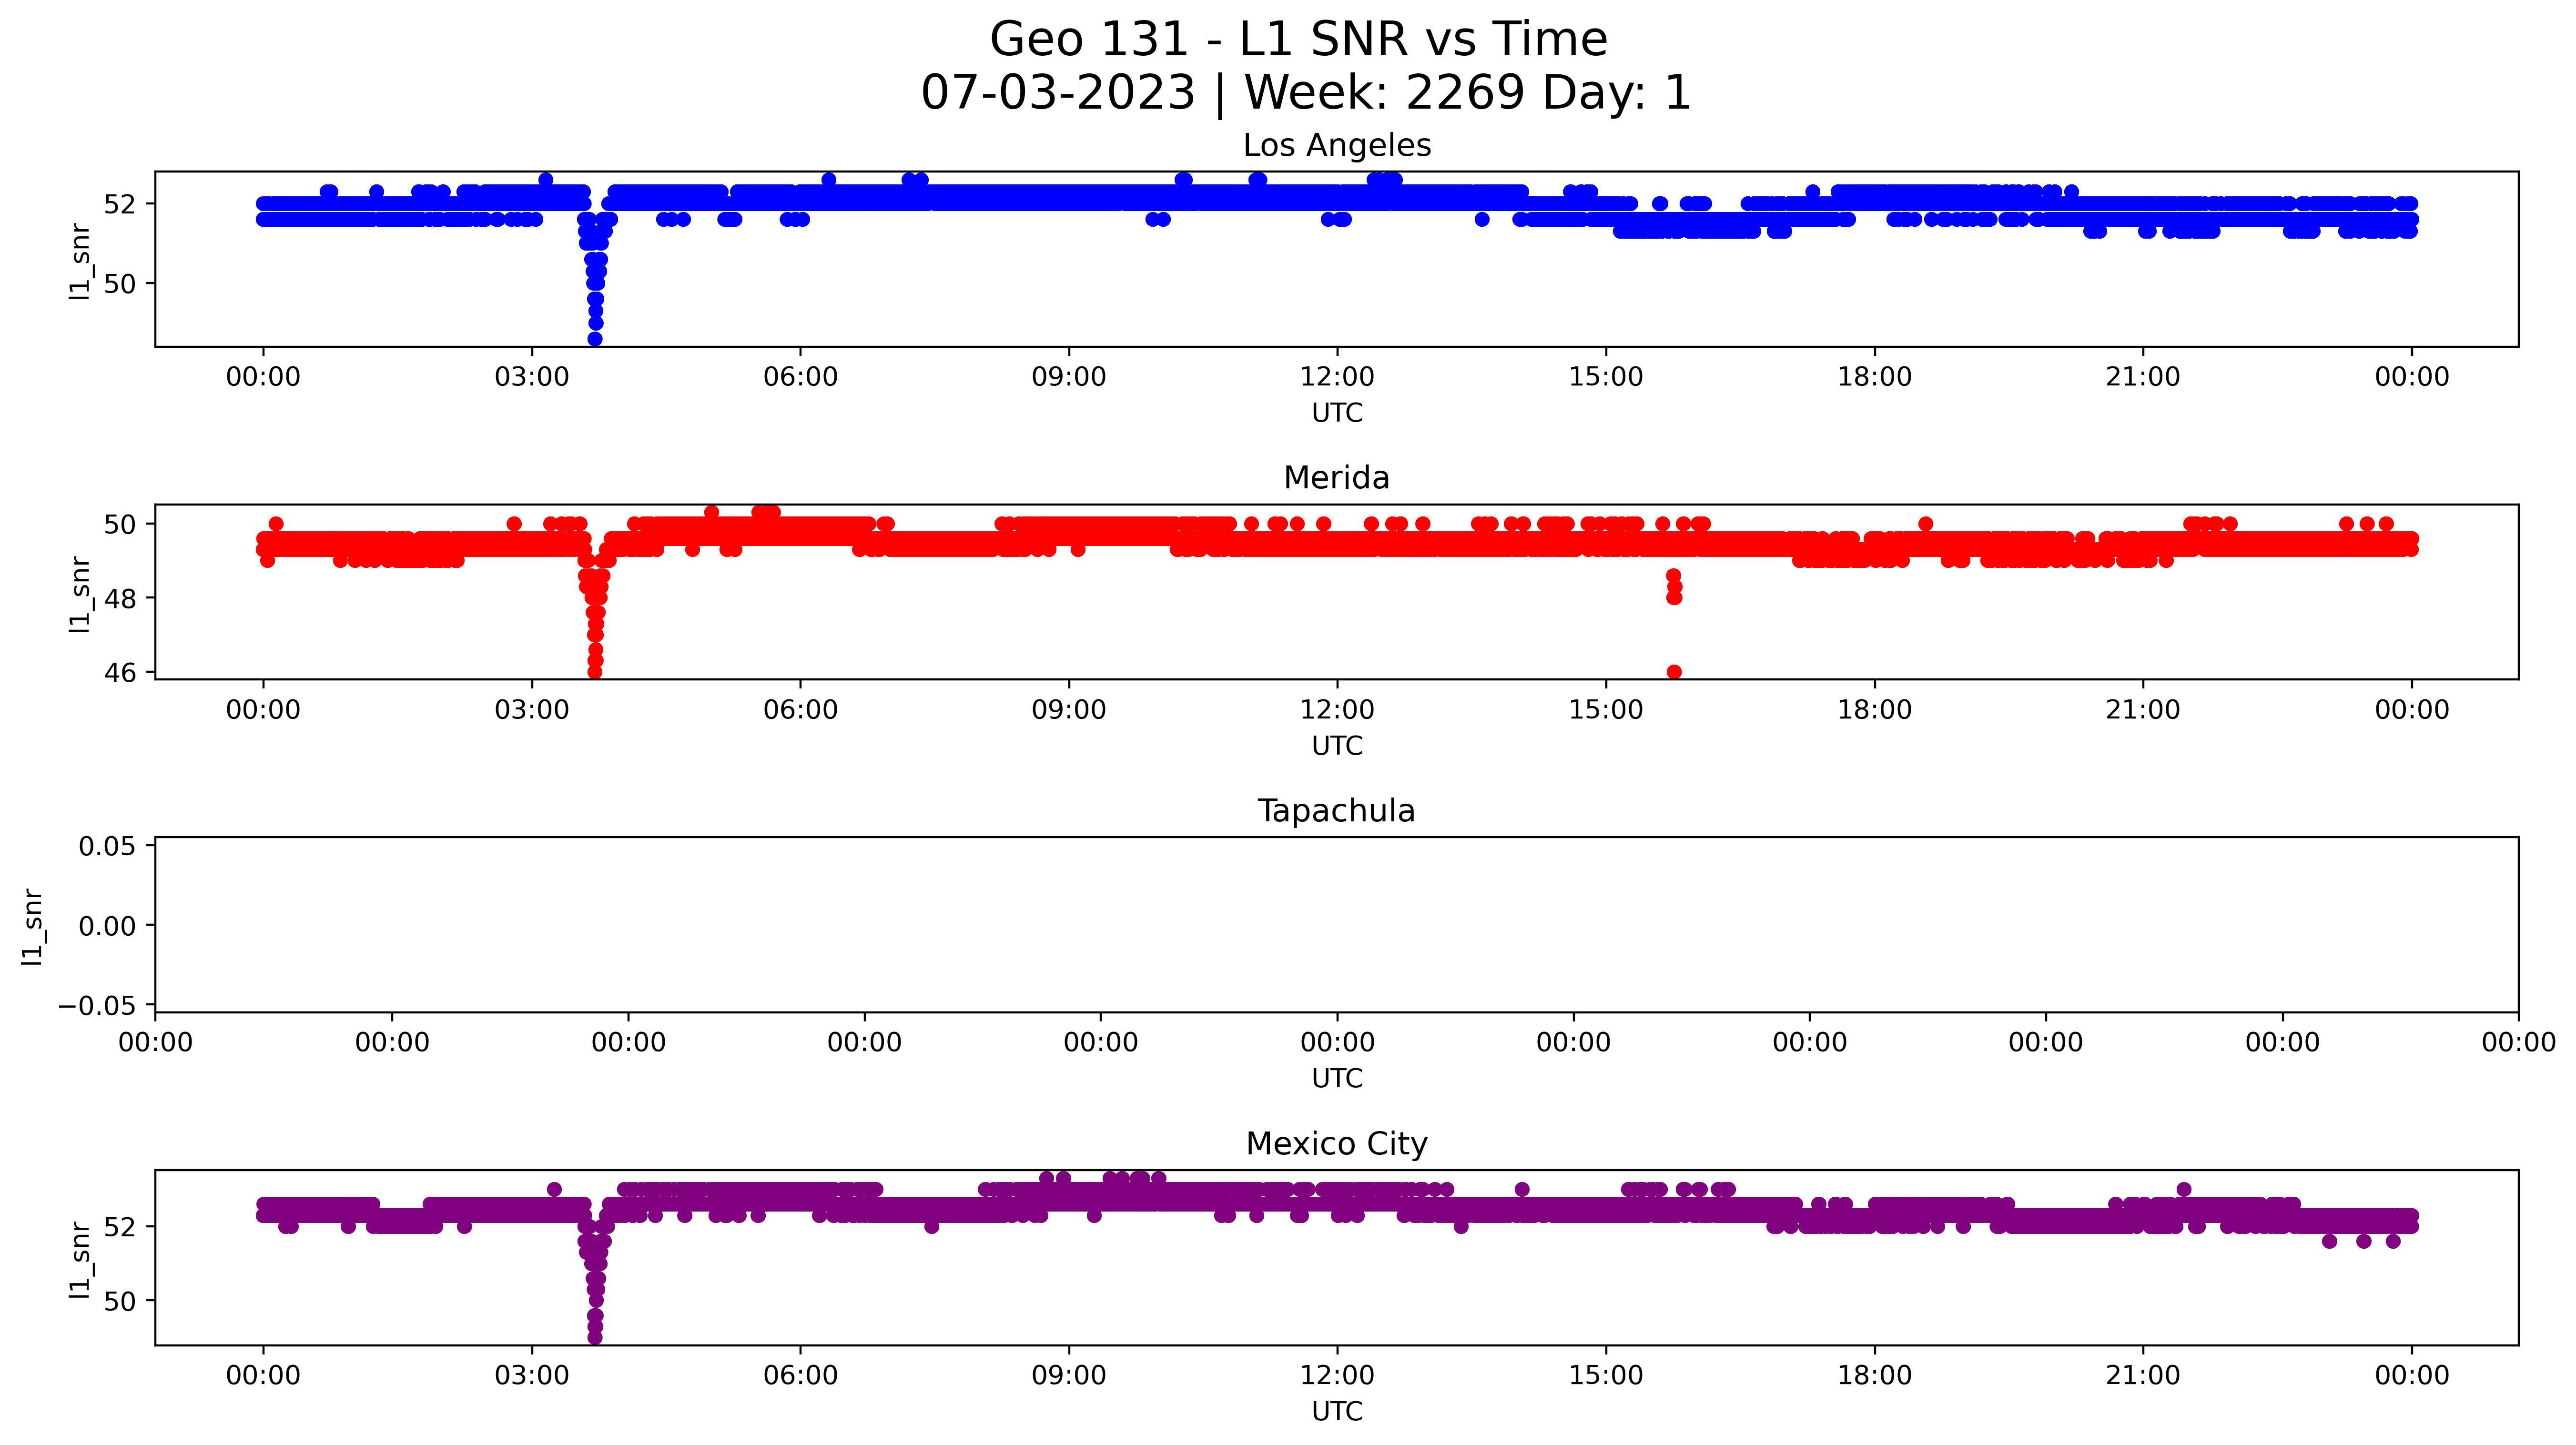Image resolution: width=2576 pixels, height=1445 pixels.
Task: Click the '03:00' tick label under Los Angeles plot
Action: pyautogui.click(x=531, y=377)
